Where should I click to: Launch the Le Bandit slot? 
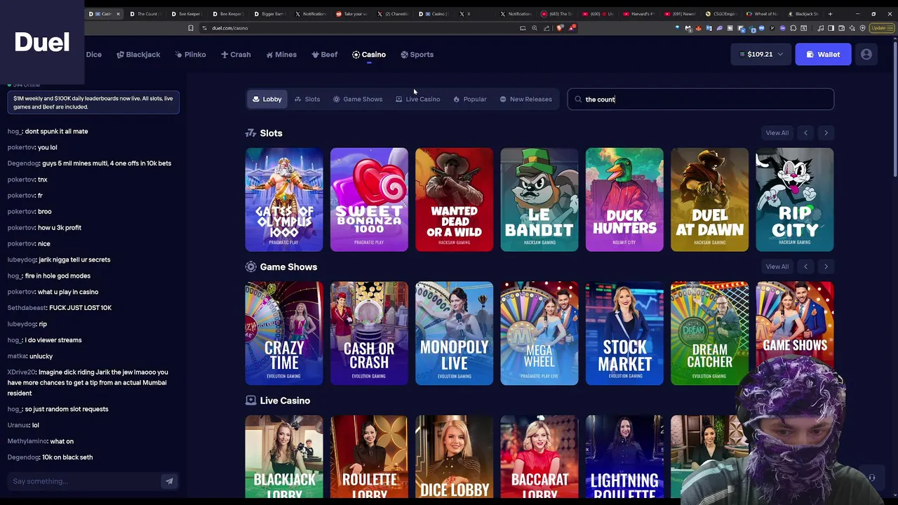pos(540,199)
